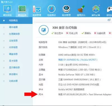112x106 pixels.
Task: Click the 内存 row label
Action: click(41, 65)
